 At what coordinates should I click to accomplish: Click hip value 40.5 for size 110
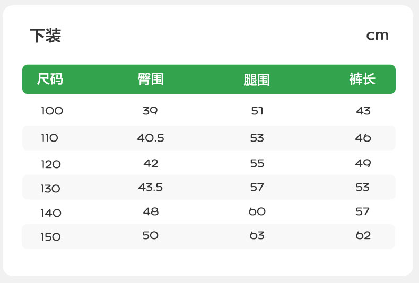coord(151,138)
